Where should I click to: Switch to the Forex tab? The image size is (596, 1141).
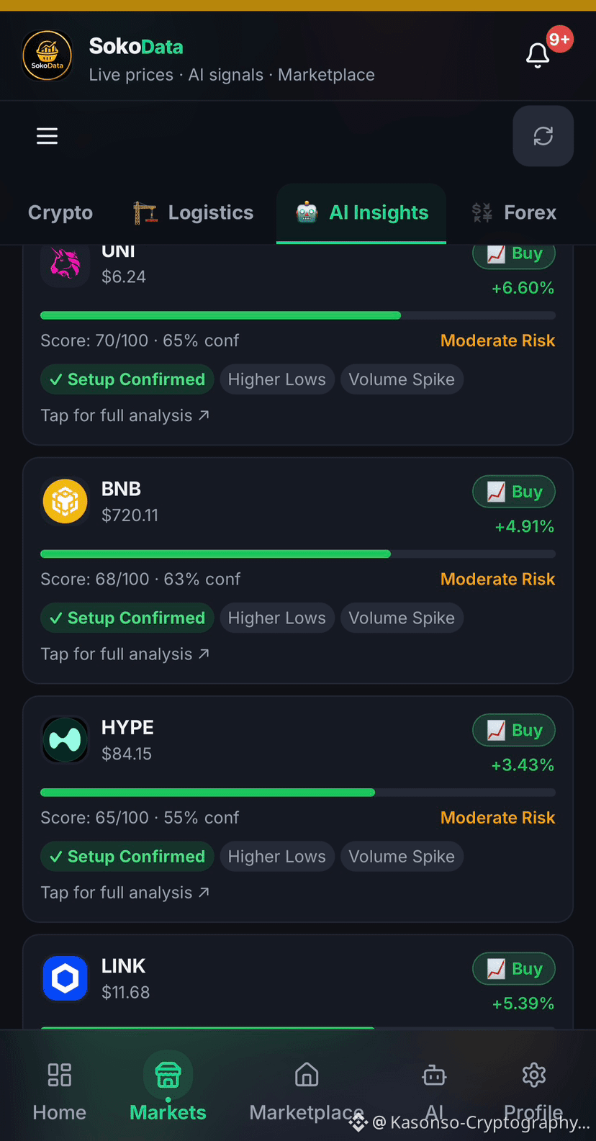(x=515, y=213)
